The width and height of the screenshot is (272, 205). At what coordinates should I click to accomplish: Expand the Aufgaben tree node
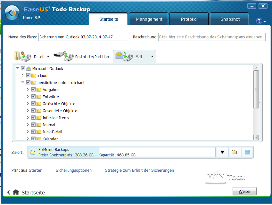click(28, 90)
